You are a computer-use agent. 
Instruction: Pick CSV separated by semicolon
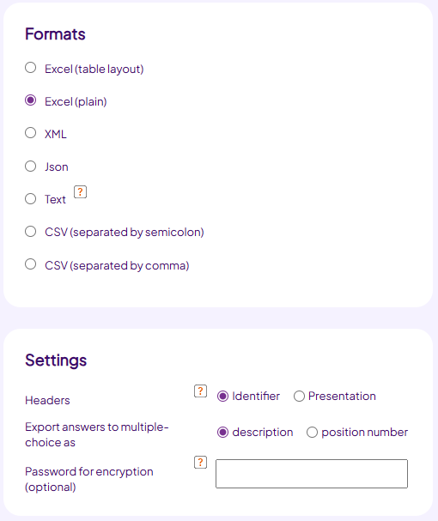point(31,231)
